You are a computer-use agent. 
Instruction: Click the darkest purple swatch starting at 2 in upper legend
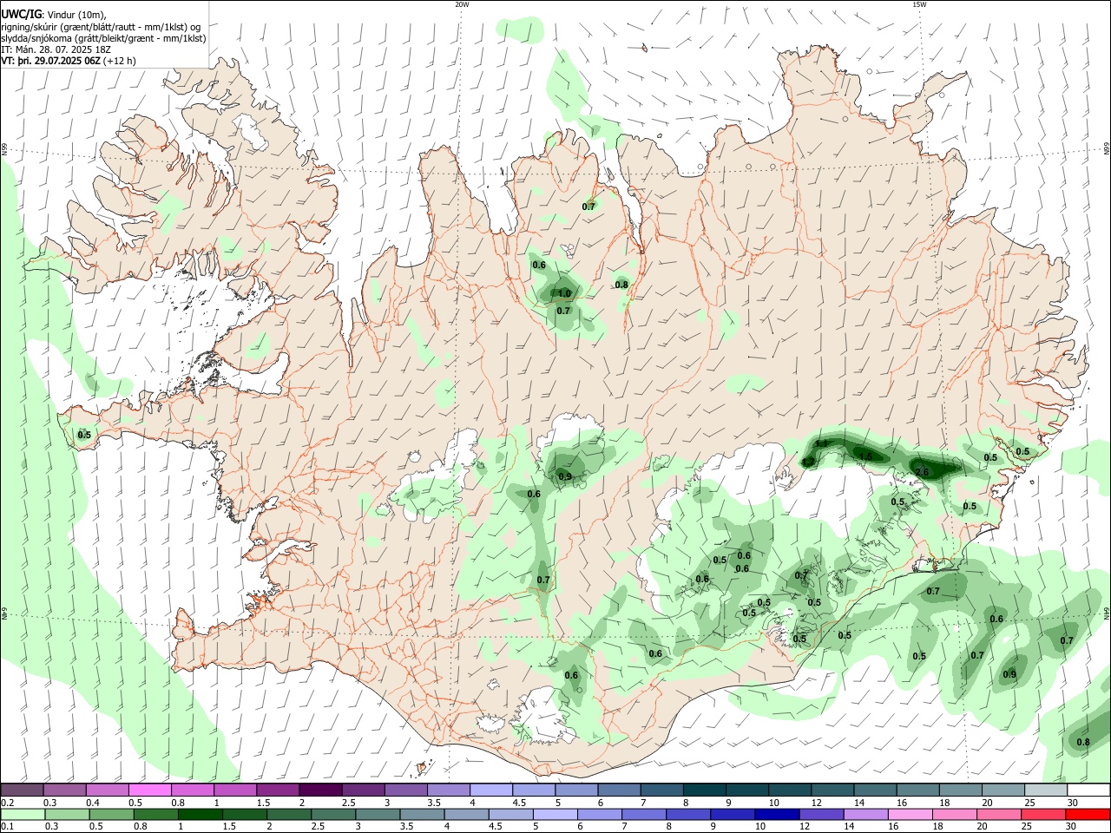pos(320,790)
